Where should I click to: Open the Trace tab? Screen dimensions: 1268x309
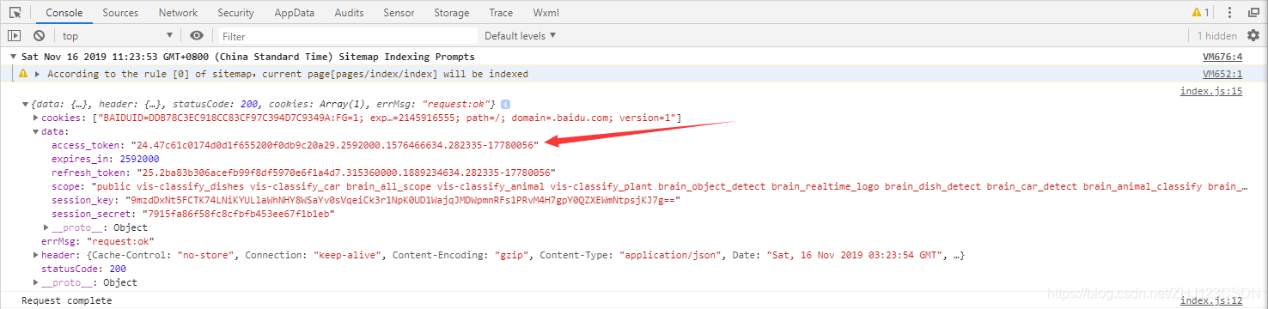click(x=501, y=13)
